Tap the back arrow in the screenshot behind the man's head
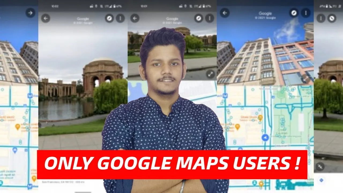This screenshot has width=343, height=193. [135, 18]
